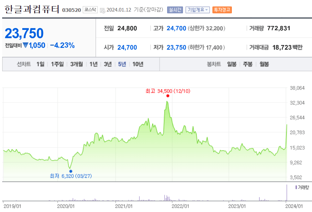The image size is (312, 212).
Task: Click the stock code 030520
Action: tap(72, 10)
